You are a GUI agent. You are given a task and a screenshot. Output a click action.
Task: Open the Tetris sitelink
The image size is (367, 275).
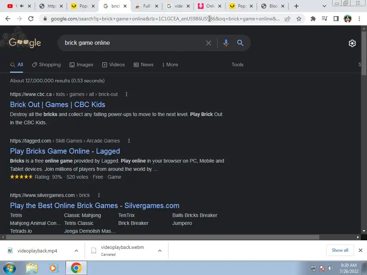[16, 215]
